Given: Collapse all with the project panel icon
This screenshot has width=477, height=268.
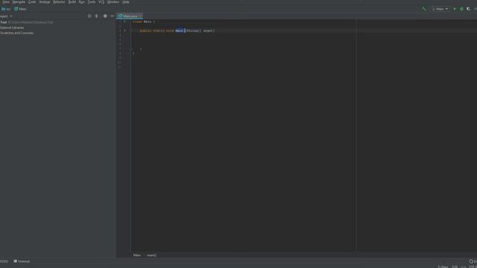Looking at the screenshot, I should pyautogui.click(x=96, y=16).
